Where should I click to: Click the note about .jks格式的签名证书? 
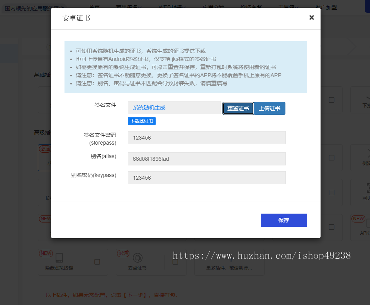[146, 59]
